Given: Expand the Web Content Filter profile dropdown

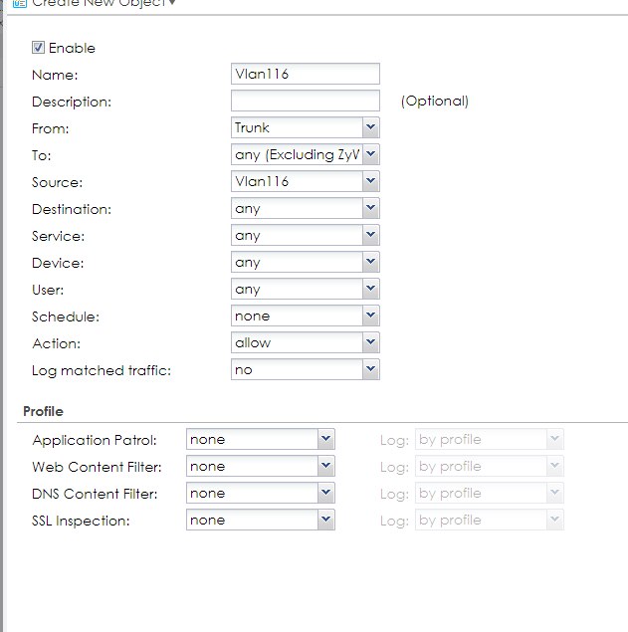Looking at the screenshot, I should [261, 467].
